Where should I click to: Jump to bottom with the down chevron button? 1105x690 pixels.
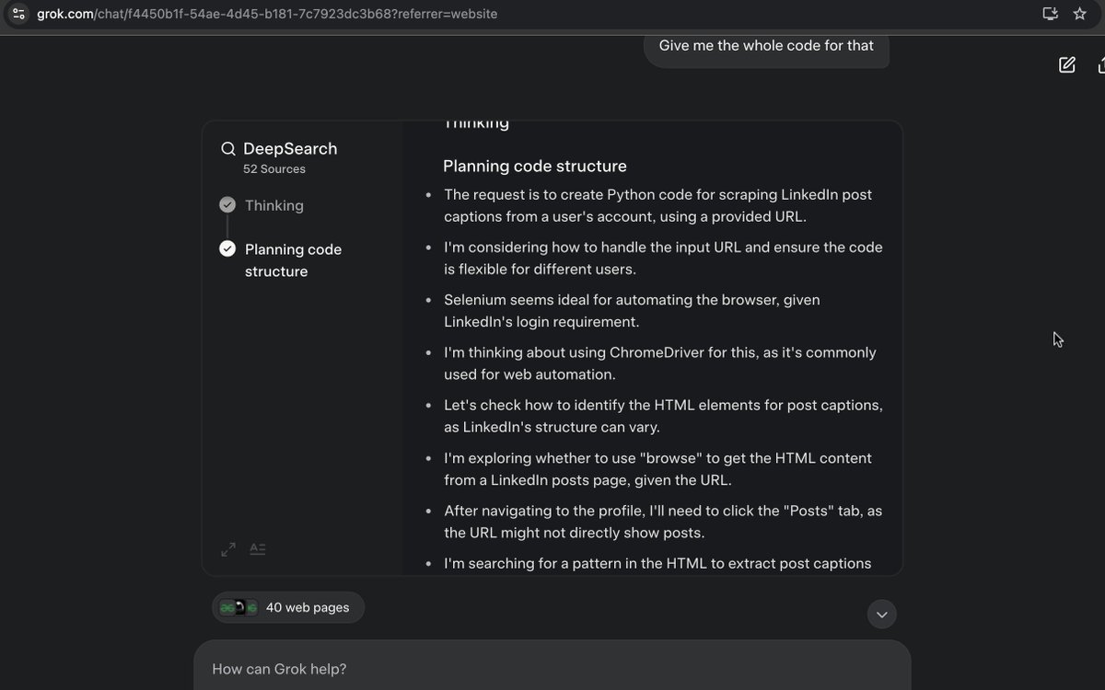pos(882,615)
